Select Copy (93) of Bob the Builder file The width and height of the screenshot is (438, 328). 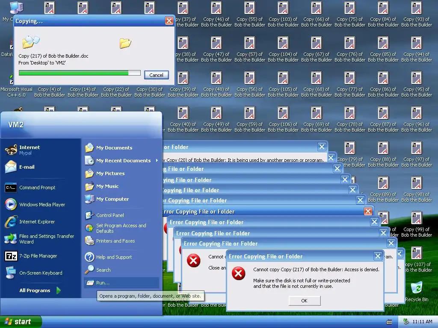pos(417,15)
